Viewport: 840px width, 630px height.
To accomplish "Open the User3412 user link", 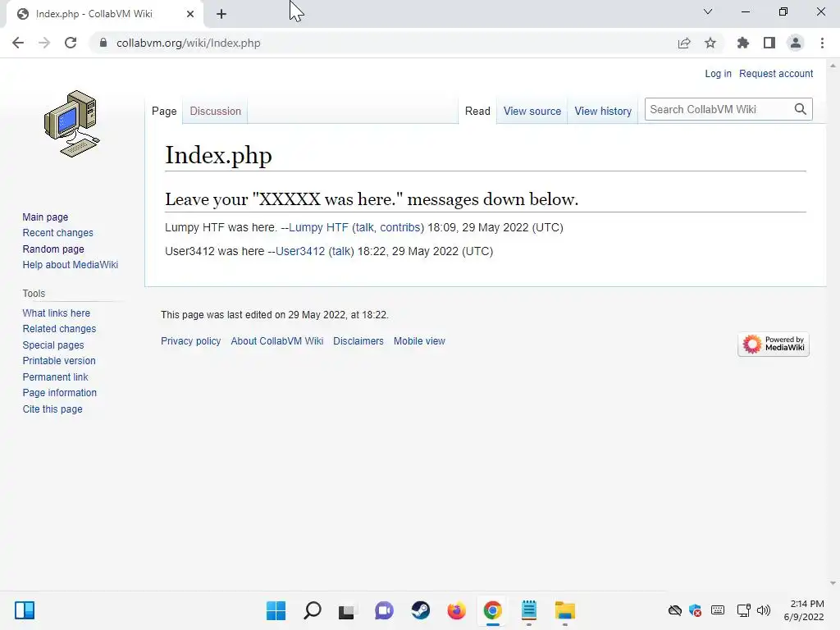I will tap(300, 251).
